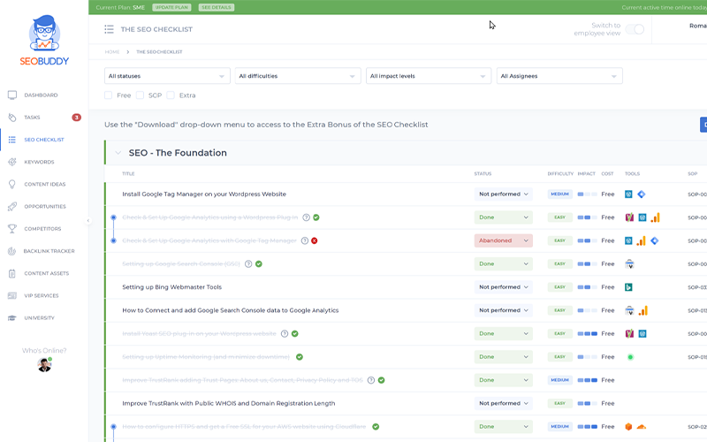
Task: Open Keywords from the sidebar
Action: (39, 162)
